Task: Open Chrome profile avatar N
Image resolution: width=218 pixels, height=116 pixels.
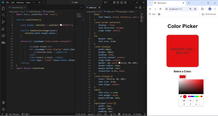Action: pyautogui.click(x=210, y=9)
